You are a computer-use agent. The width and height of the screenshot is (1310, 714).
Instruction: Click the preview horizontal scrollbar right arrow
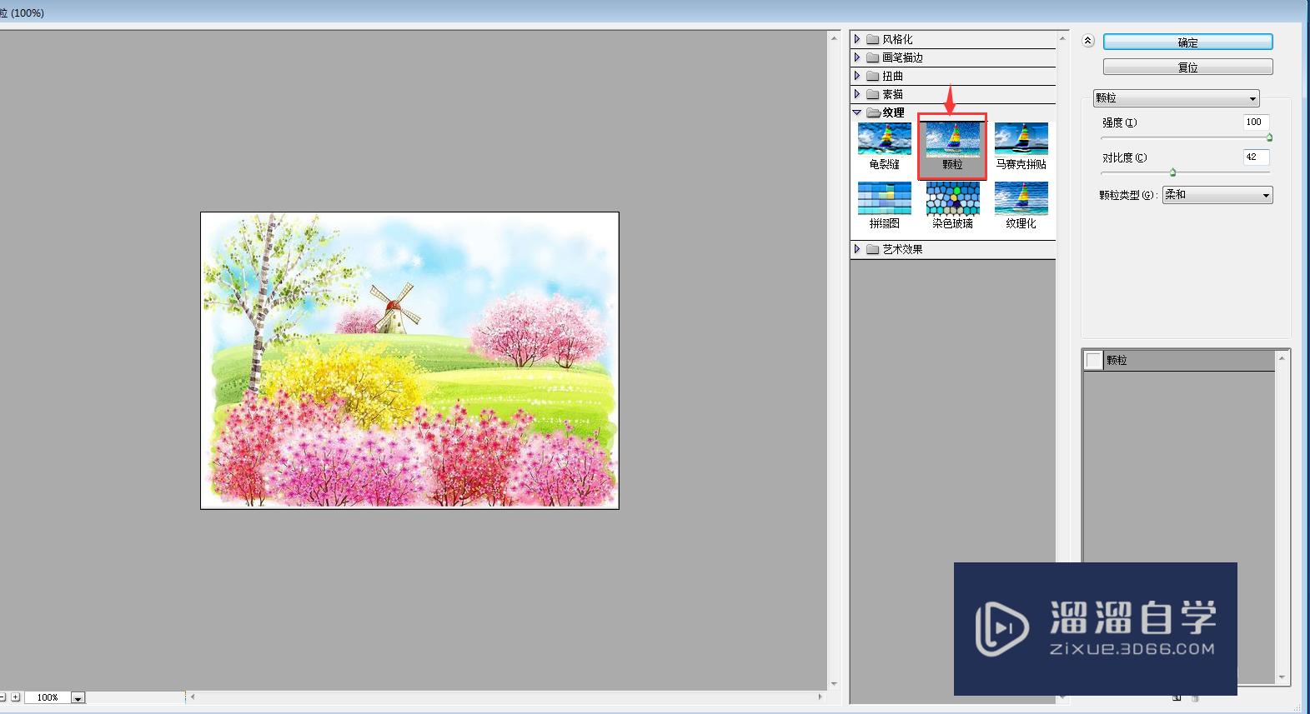click(821, 697)
